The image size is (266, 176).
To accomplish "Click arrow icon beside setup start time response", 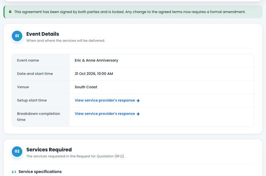I will coord(138,101).
